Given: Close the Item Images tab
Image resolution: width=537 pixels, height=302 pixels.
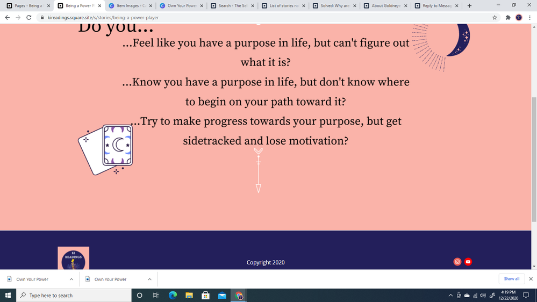Looking at the screenshot, I should pyautogui.click(x=151, y=6).
